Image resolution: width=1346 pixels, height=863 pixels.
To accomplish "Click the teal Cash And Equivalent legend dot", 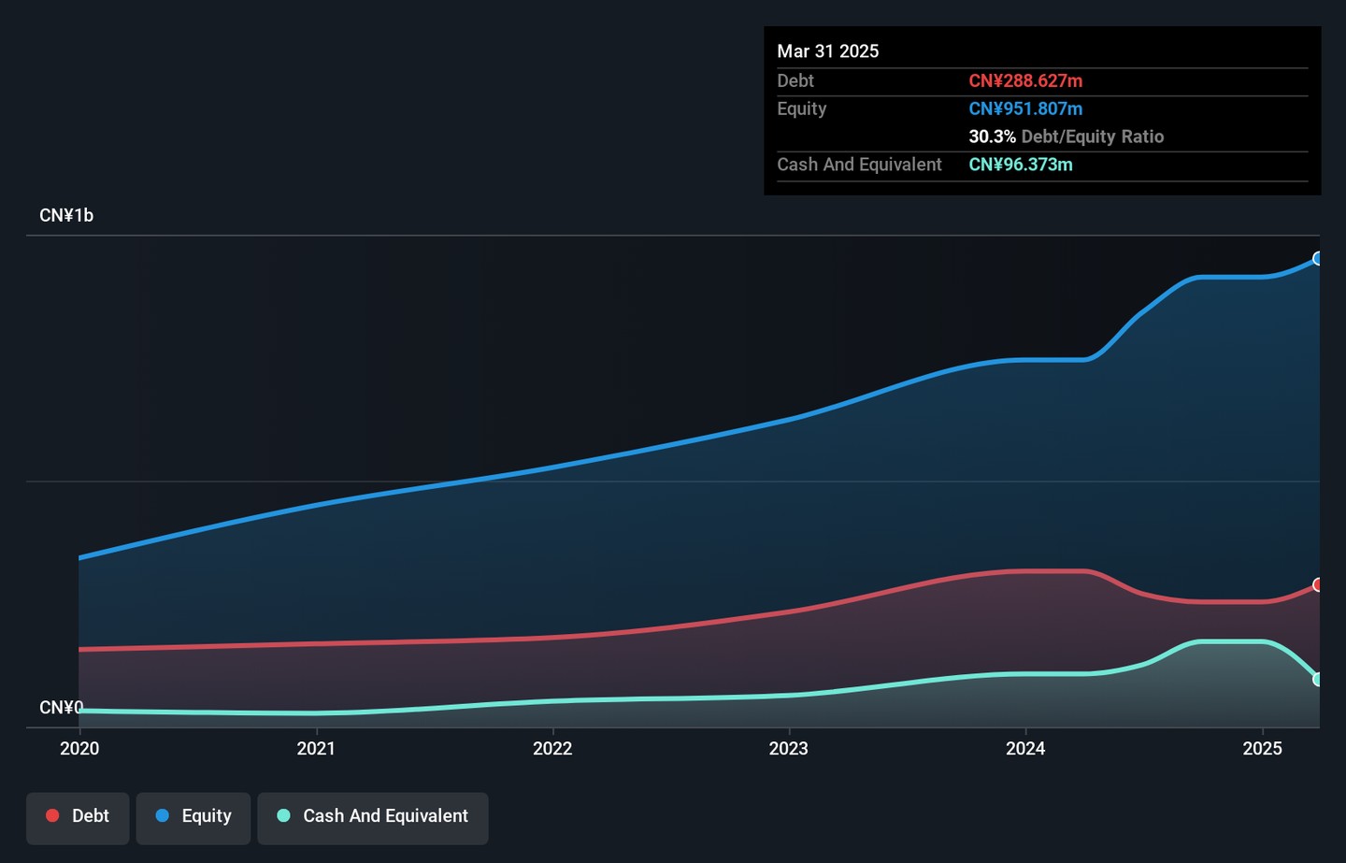I will pyautogui.click(x=284, y=815).
